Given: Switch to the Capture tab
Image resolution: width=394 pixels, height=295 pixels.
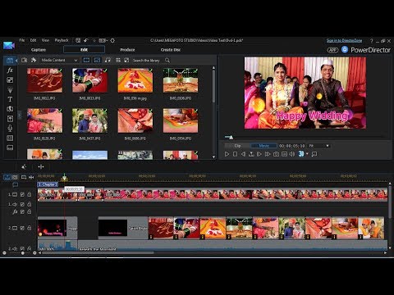Looking at the screenshot, I should 39,50.
